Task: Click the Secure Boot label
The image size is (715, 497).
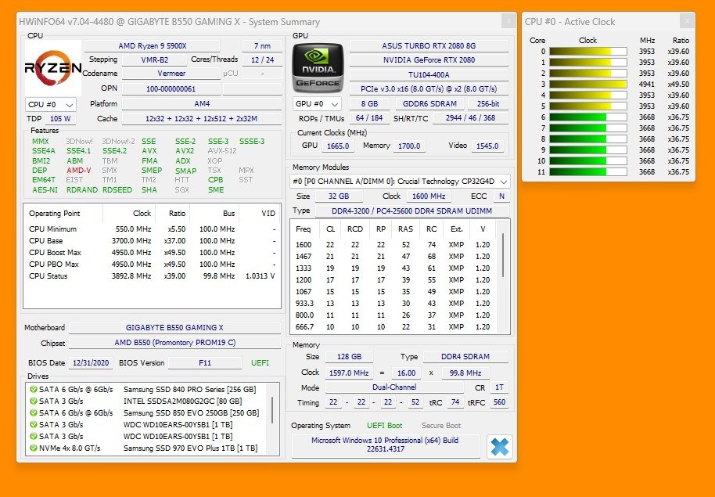Action: (x=441, y=425)
